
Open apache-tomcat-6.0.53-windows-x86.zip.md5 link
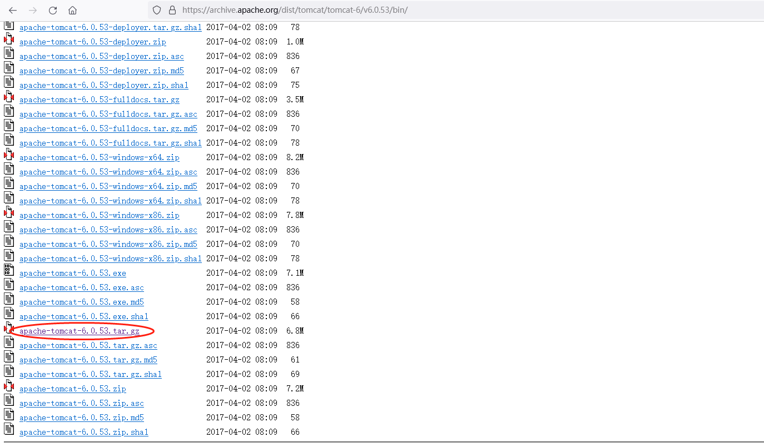(x=108, y=244)
